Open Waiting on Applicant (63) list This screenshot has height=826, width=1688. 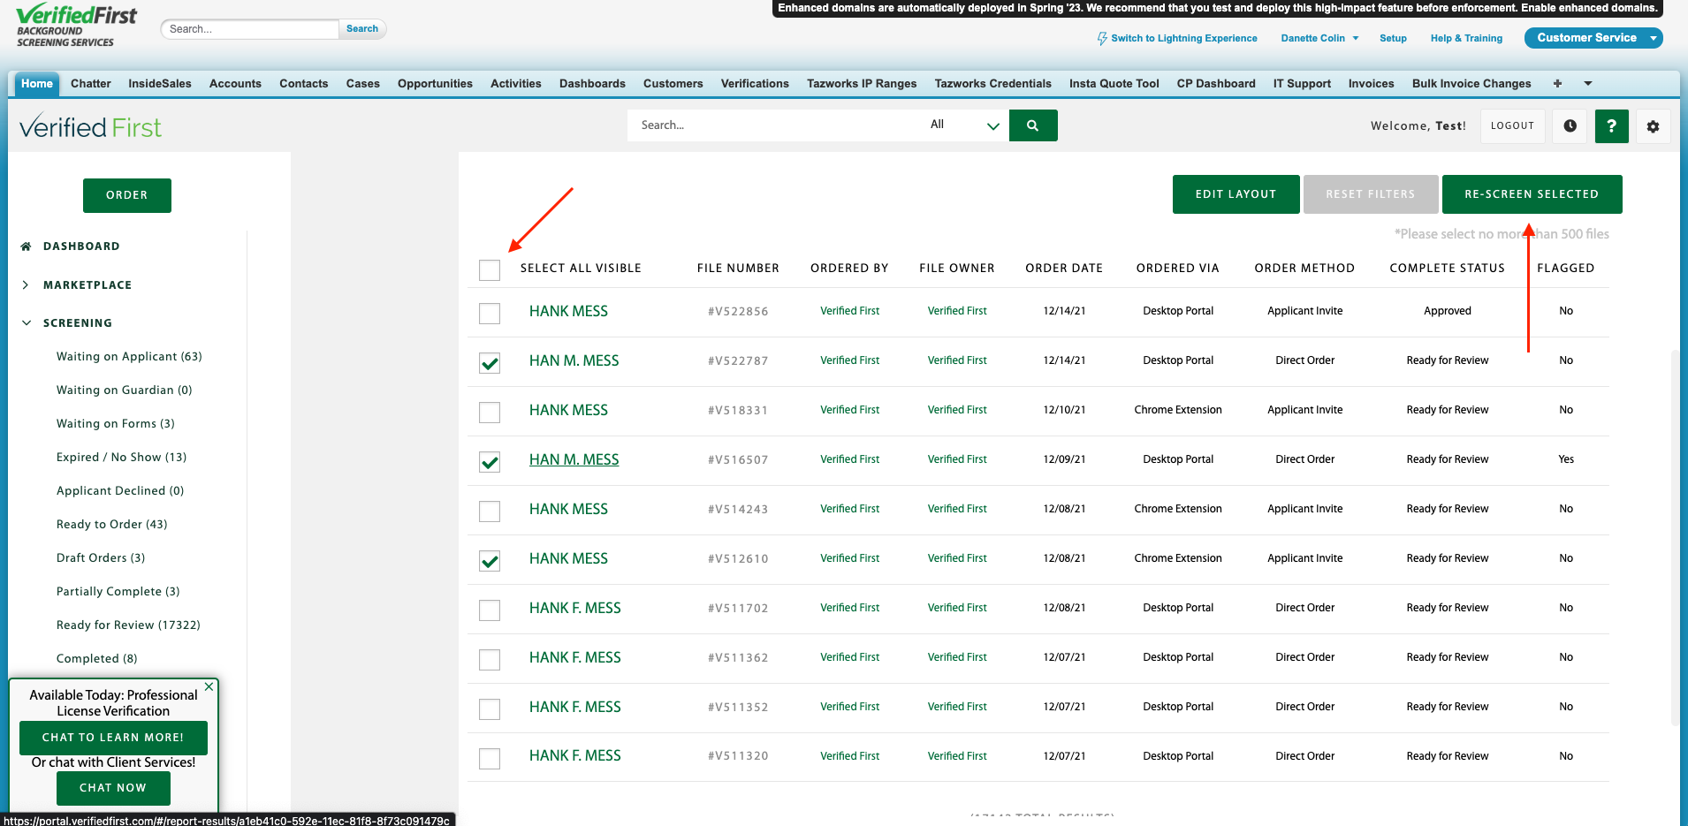[x=129, y=357]
